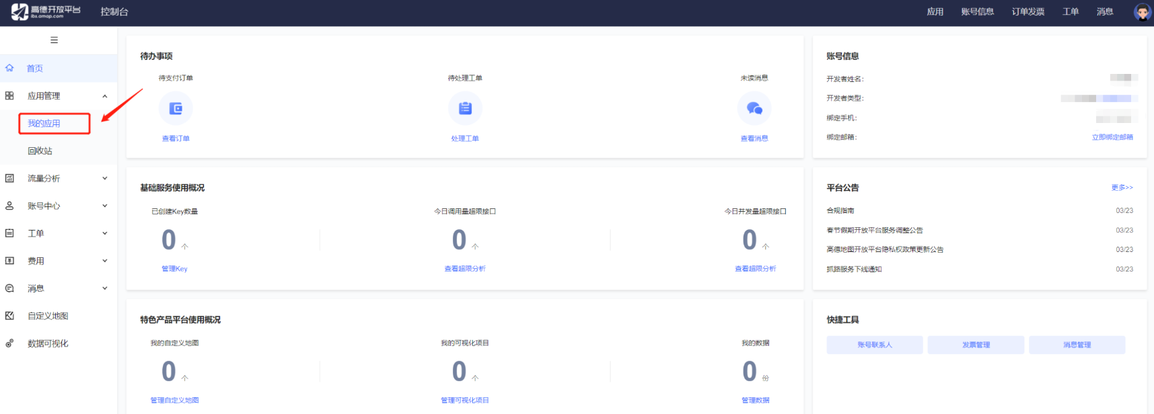Click 更多>> in the 平台公告 panel
Screen dimensions: 1154x414
tap(1122, 188)
